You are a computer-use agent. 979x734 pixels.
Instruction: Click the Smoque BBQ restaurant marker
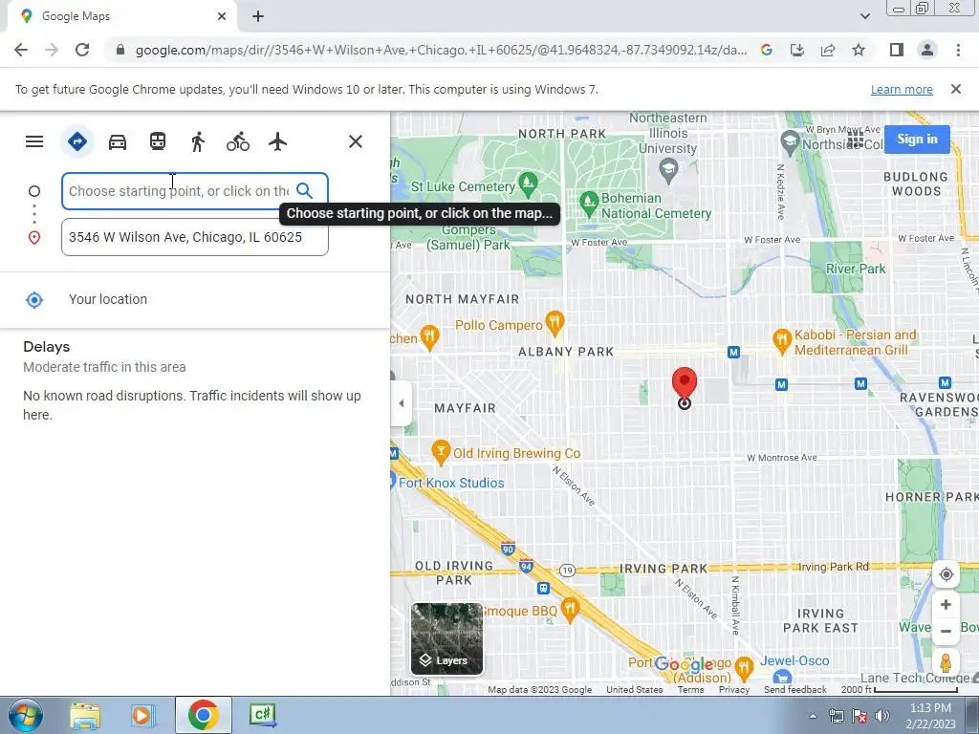tap(570, 611)
